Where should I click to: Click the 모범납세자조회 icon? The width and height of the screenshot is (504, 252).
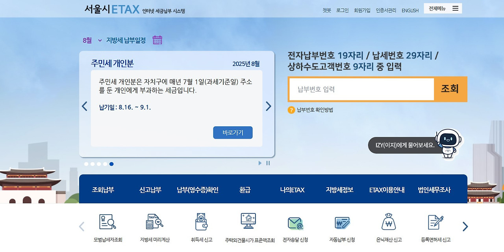coord(107,222)
